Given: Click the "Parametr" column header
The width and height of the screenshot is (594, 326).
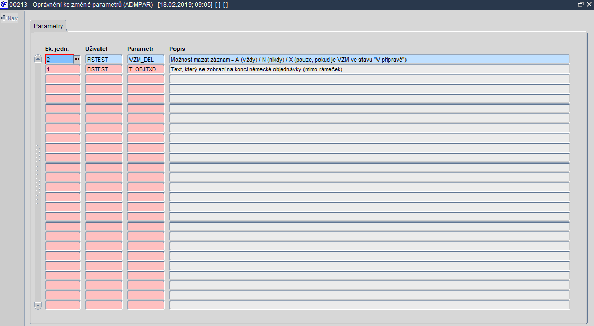Looking at the screenshot, I should (140, 49).
